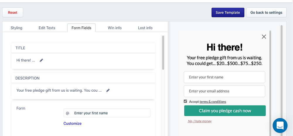Click the Customize link
The image size is (293, 136).
[72, 123]
